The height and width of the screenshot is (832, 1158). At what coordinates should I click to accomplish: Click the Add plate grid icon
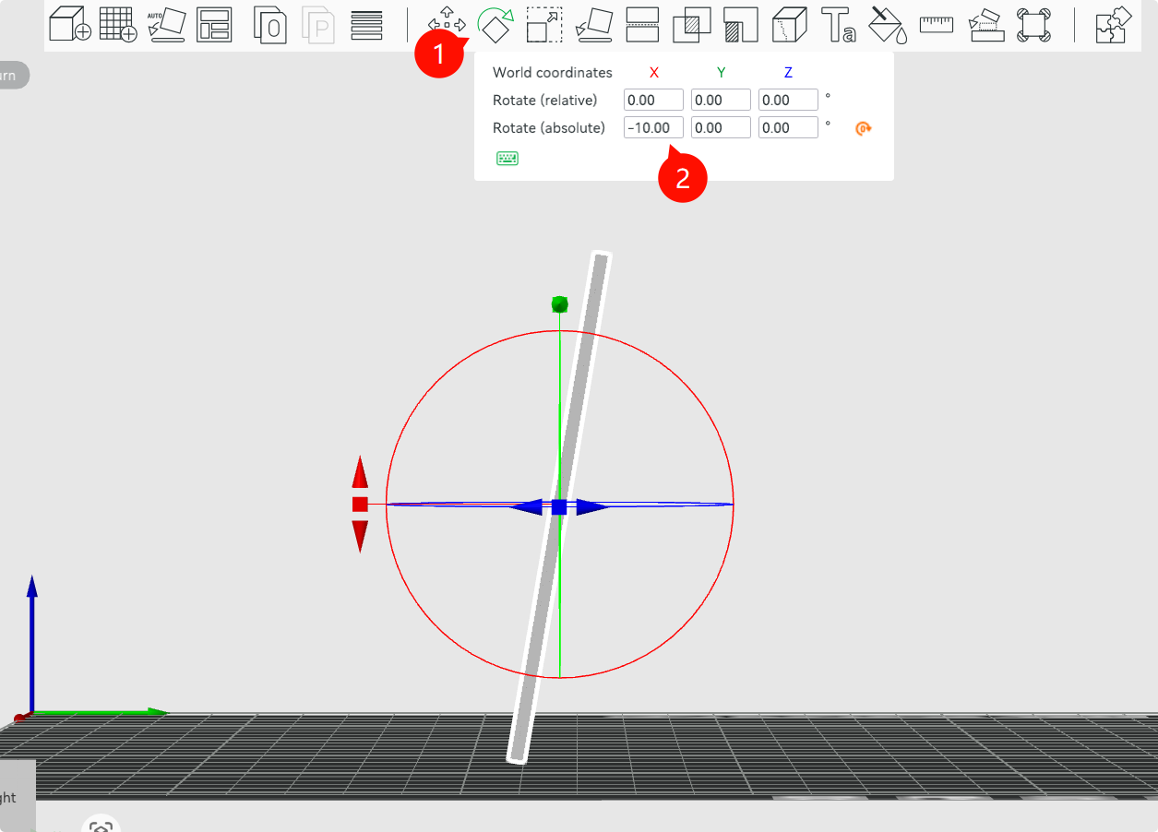(117, 25)
